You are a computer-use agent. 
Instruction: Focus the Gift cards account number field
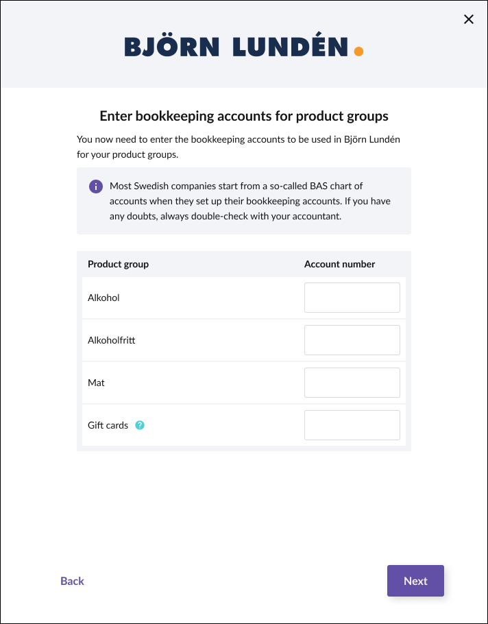click(x=352, y=425)
